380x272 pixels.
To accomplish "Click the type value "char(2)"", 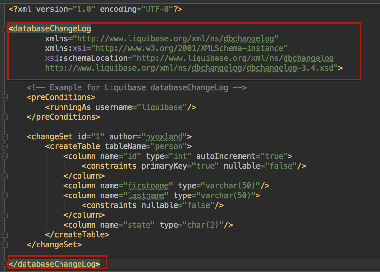I will 203,225.
